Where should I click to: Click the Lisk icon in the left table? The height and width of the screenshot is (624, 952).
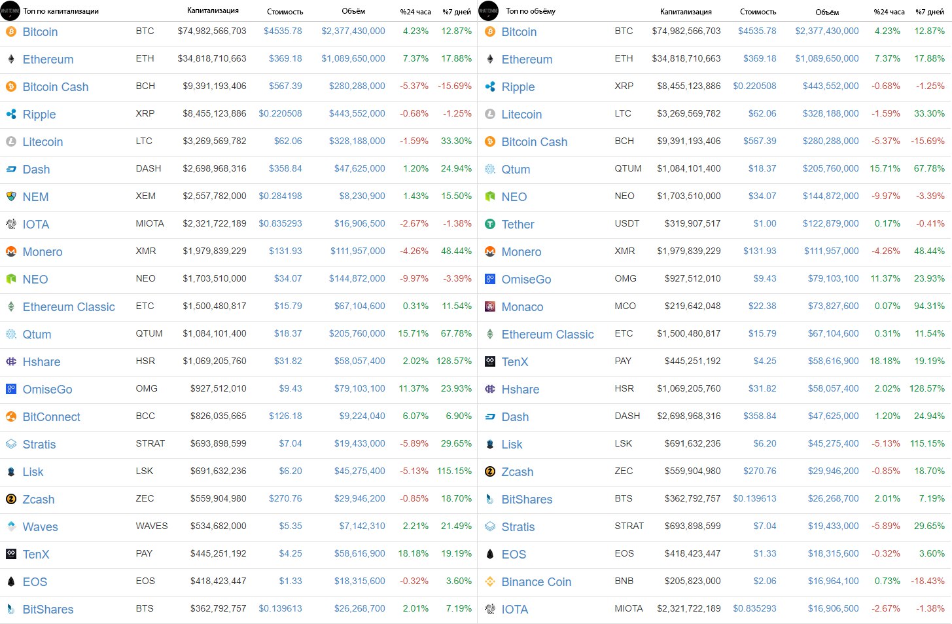[x=11, y=471]
